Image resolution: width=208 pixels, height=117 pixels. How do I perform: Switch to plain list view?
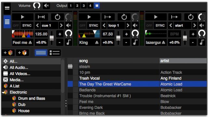pos(41,53)
